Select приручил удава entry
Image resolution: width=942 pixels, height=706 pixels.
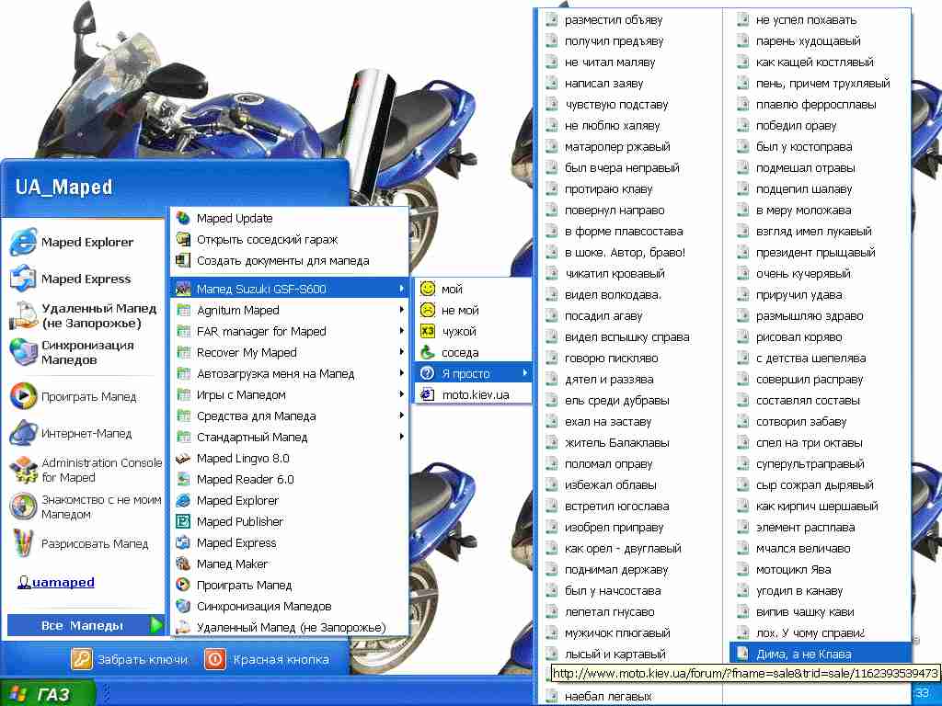[x=820, y=295]
